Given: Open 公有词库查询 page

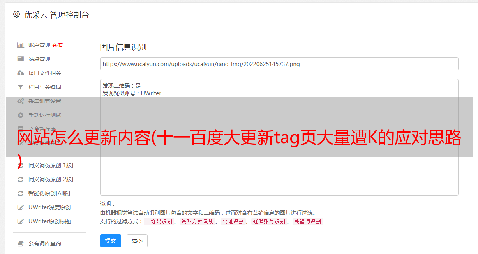Looking at the screenshot, I should tap(45, 243).
